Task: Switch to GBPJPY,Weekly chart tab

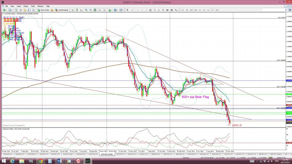Action: click(276, 154)
